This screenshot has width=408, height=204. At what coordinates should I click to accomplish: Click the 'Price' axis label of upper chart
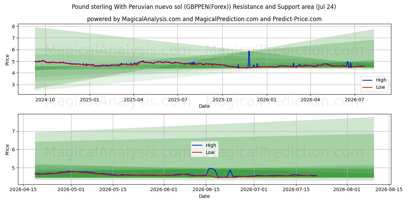pos(7,59)
